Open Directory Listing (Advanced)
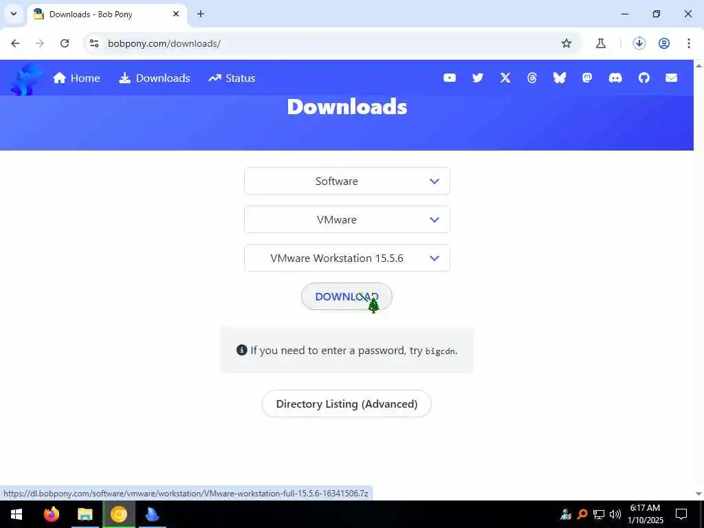This screenshot has width=704, height=528. (346, 404)
